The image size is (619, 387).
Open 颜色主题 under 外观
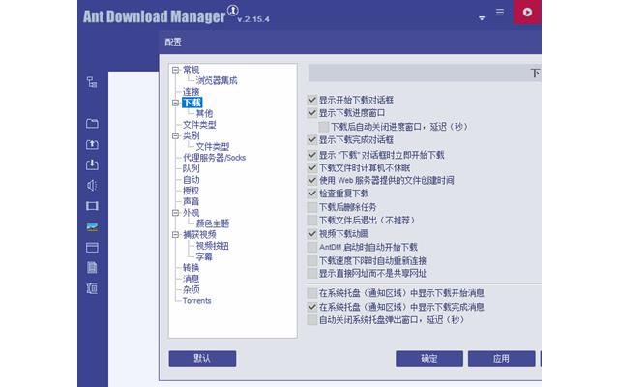[213, 223]
